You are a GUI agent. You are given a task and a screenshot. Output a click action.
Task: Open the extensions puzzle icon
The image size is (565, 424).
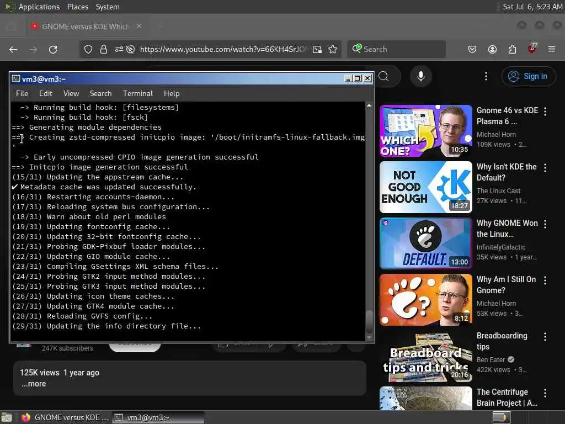(x=512, y=49)
